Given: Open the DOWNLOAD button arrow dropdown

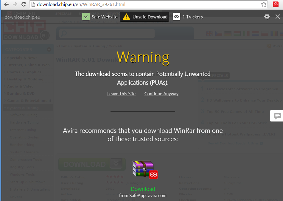Looking at the screenshot, I should point(116,164).
